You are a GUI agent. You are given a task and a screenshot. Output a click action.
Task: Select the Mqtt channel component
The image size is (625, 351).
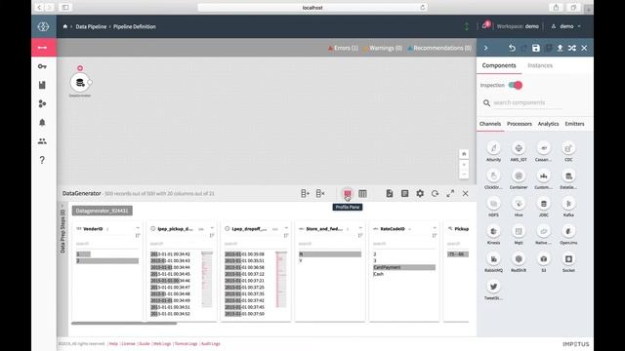519,231
